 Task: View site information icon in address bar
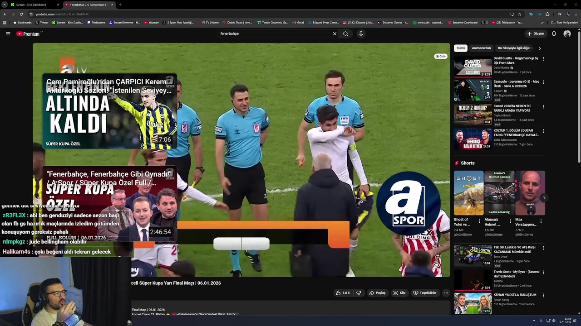tap(32, 14)
